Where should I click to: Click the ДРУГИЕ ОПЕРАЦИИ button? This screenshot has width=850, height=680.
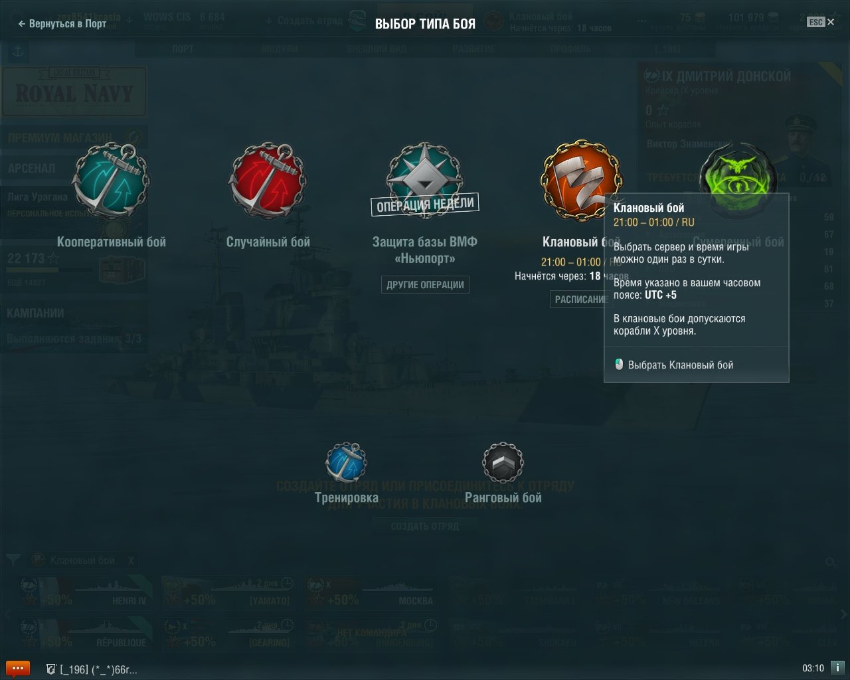pyautogui.click(x=425, y=285)
